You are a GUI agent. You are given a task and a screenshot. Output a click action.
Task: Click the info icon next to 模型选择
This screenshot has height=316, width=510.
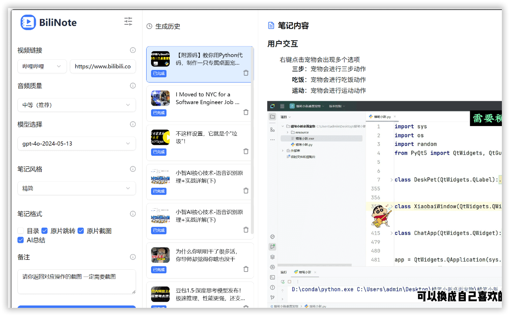click(x=133, y=124)
